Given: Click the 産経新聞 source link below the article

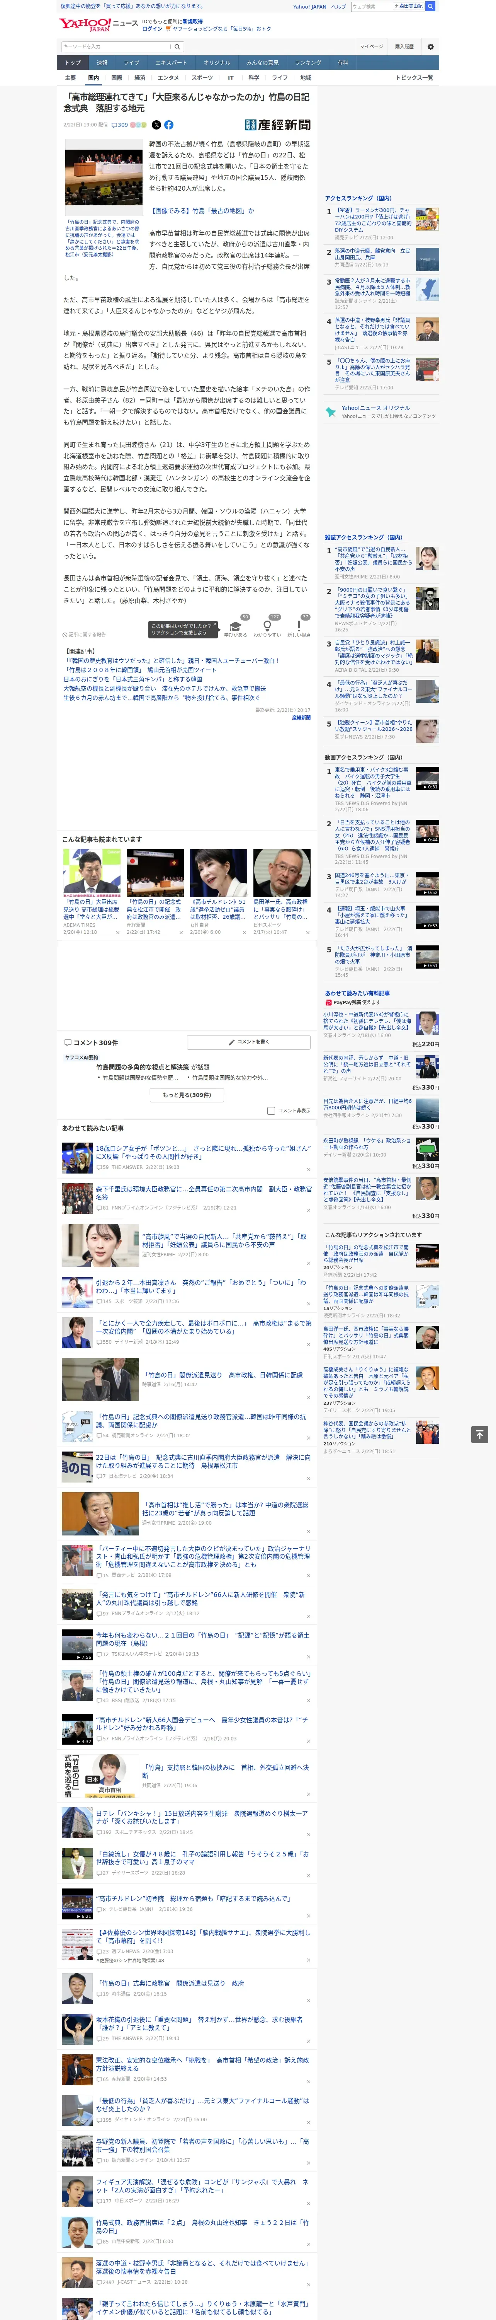Looking at the screenshot, I should coord(301,718).
